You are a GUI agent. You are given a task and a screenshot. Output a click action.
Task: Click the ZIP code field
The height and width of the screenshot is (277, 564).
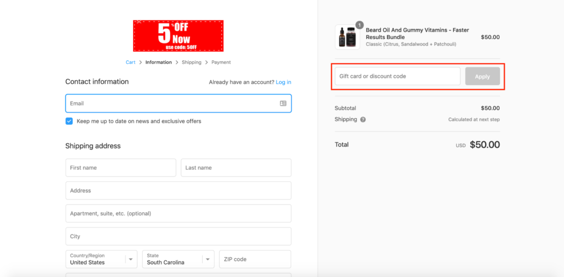(255, 259)
